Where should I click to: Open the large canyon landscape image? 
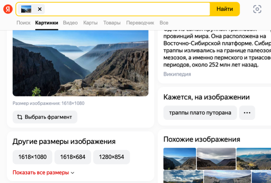tap(81, 63)
